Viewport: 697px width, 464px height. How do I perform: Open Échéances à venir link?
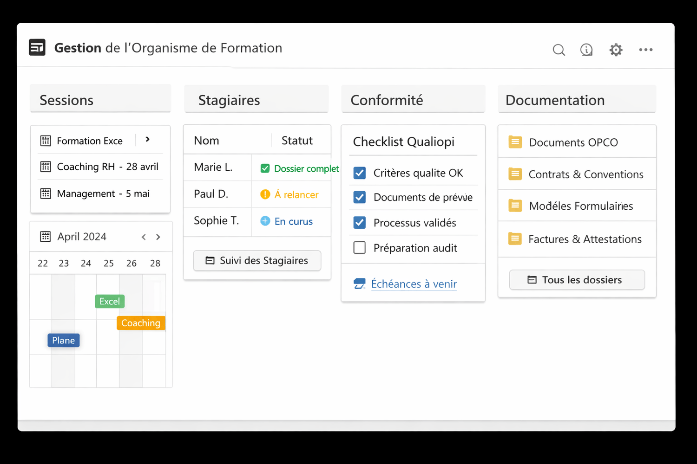tap(414, 284)
